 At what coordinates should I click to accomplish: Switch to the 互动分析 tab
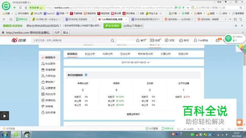125,54
